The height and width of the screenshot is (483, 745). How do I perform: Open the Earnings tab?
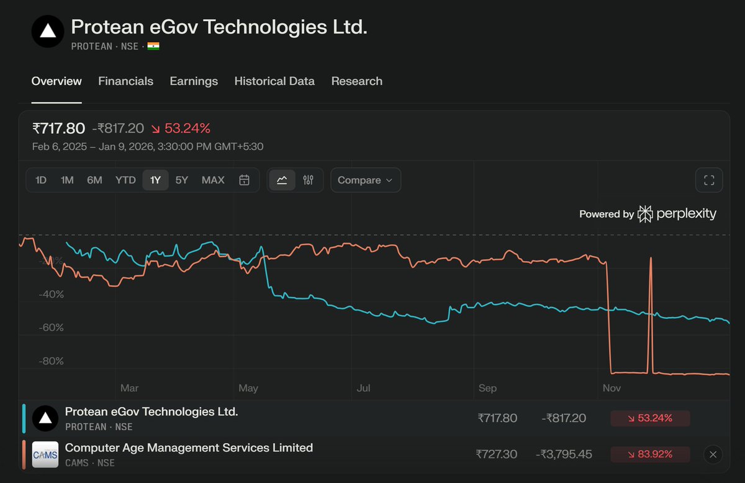point(194,81)
